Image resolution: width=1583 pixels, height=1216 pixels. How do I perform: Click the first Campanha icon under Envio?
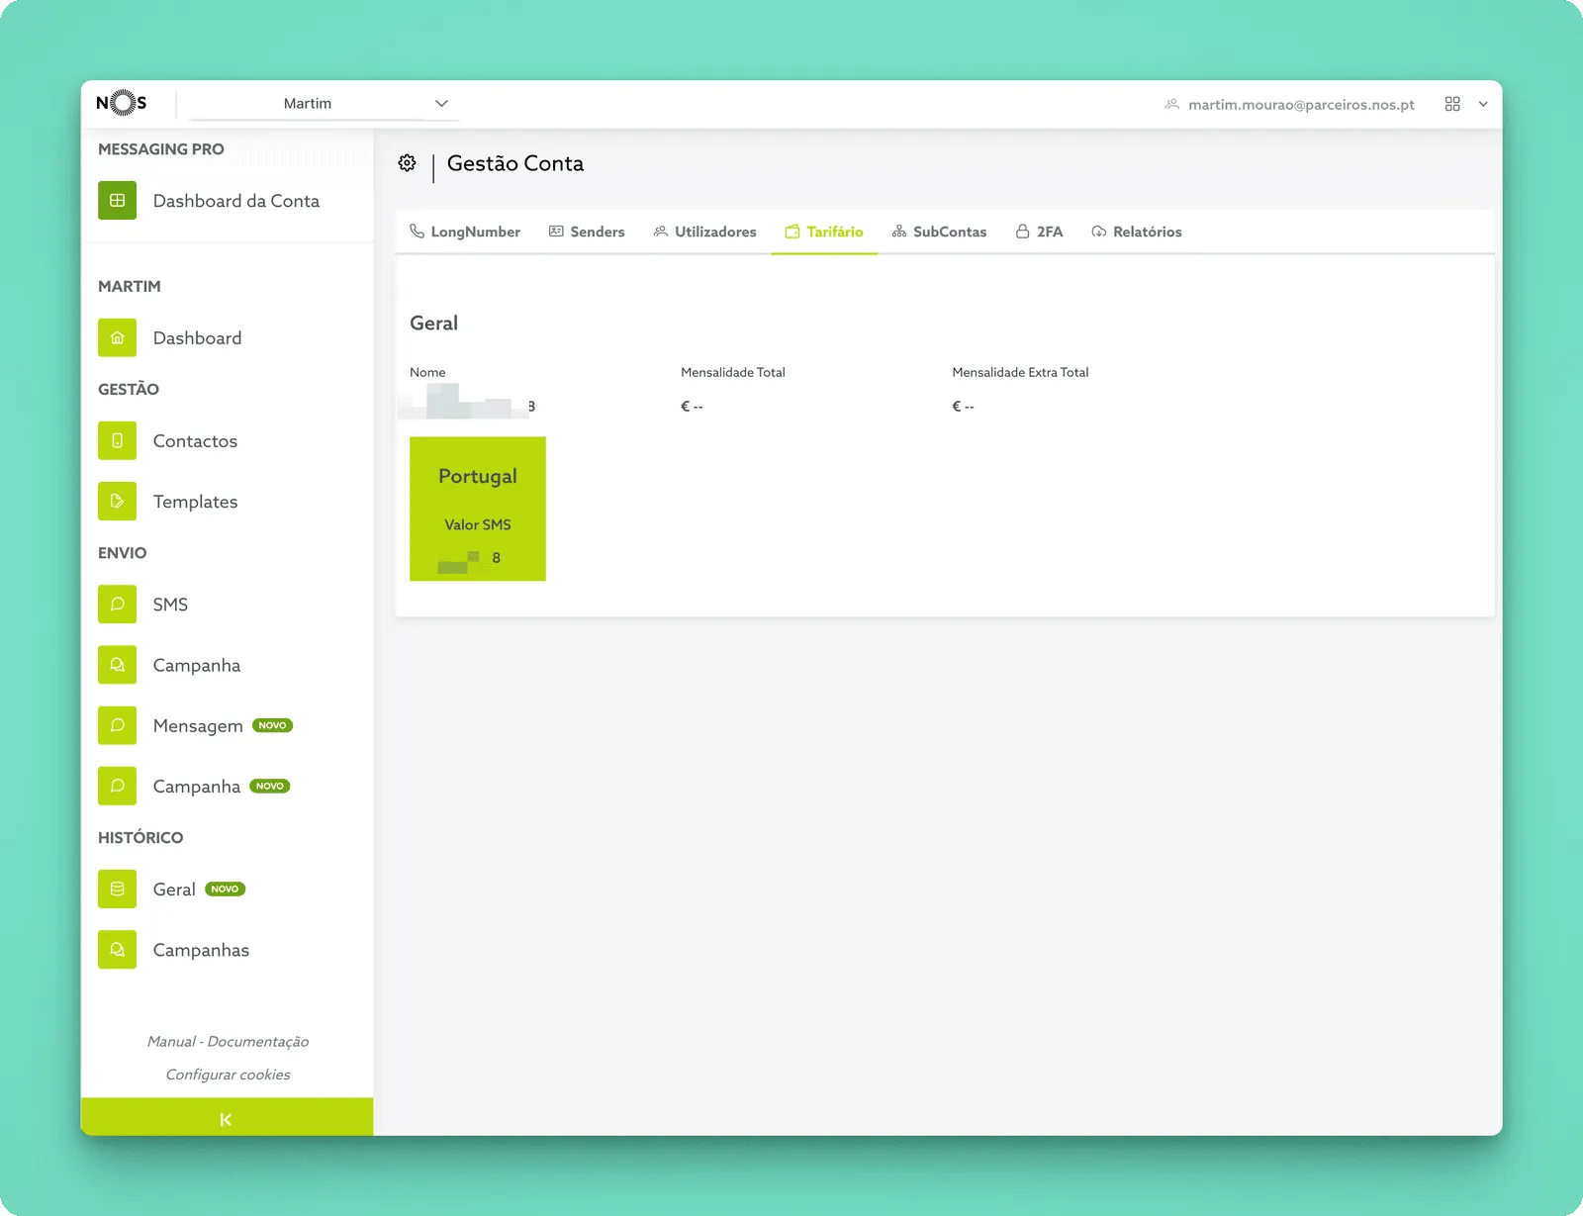tap(118, 664)
